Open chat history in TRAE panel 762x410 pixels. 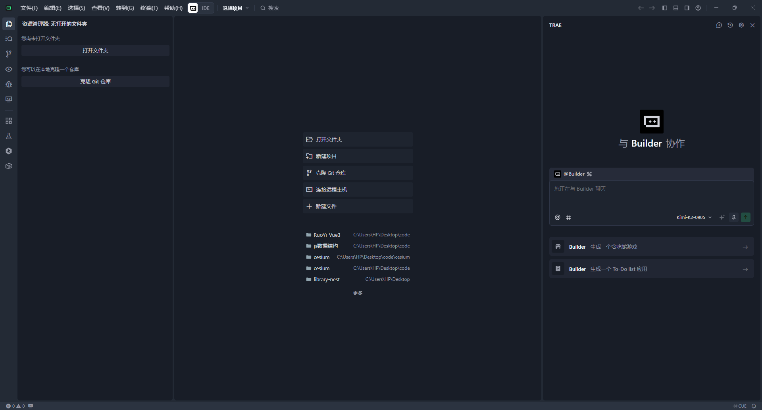point(730,25)
